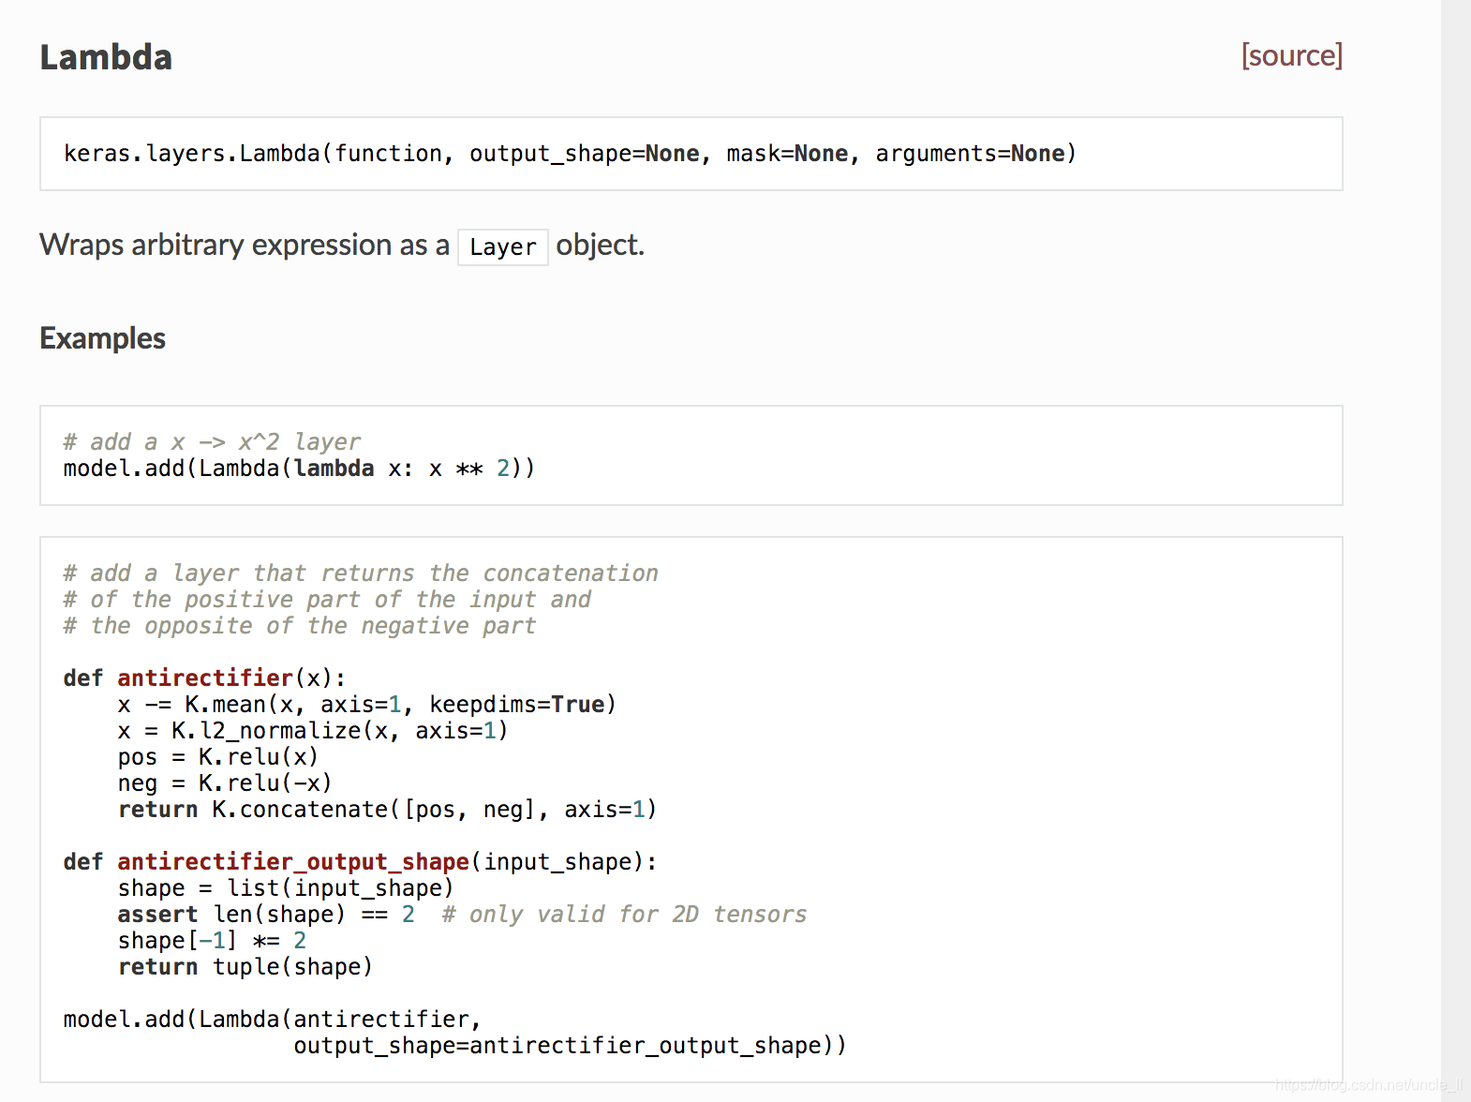Click the keras.layers.Lambda signature code line
The height and width of the screenshot is (1102, 1471).
coord(570,154)
